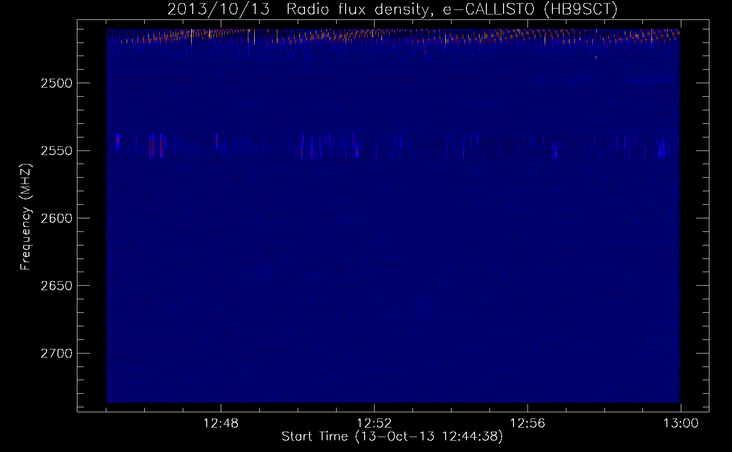732x452 pixels.
Task: Select the 2700 frequency axis label
Action: 57,353
